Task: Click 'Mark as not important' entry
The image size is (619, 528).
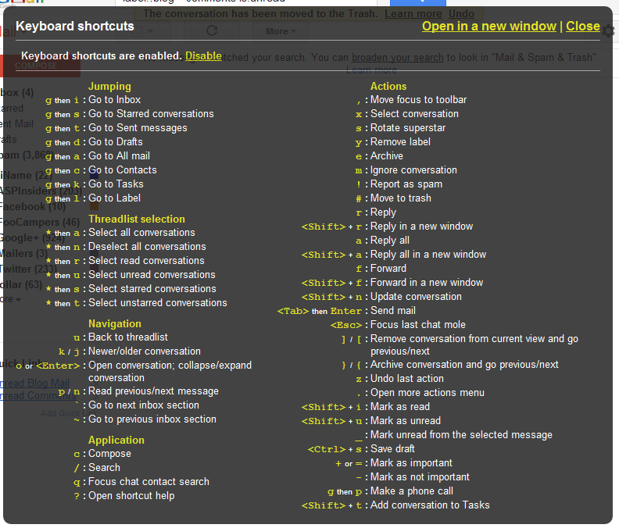Action: coord(420,477)
